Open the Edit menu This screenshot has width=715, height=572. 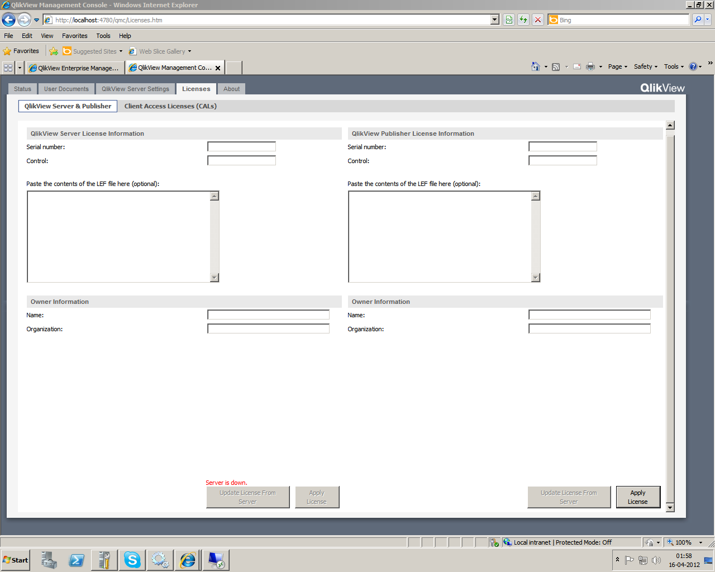point(27,36)
